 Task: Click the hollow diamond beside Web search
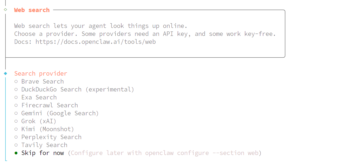[x=5, y=10]
